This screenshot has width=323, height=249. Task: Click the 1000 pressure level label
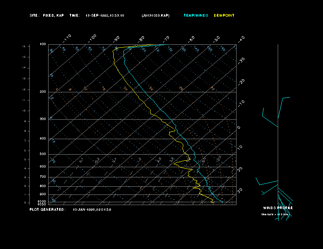pos(42,201)
